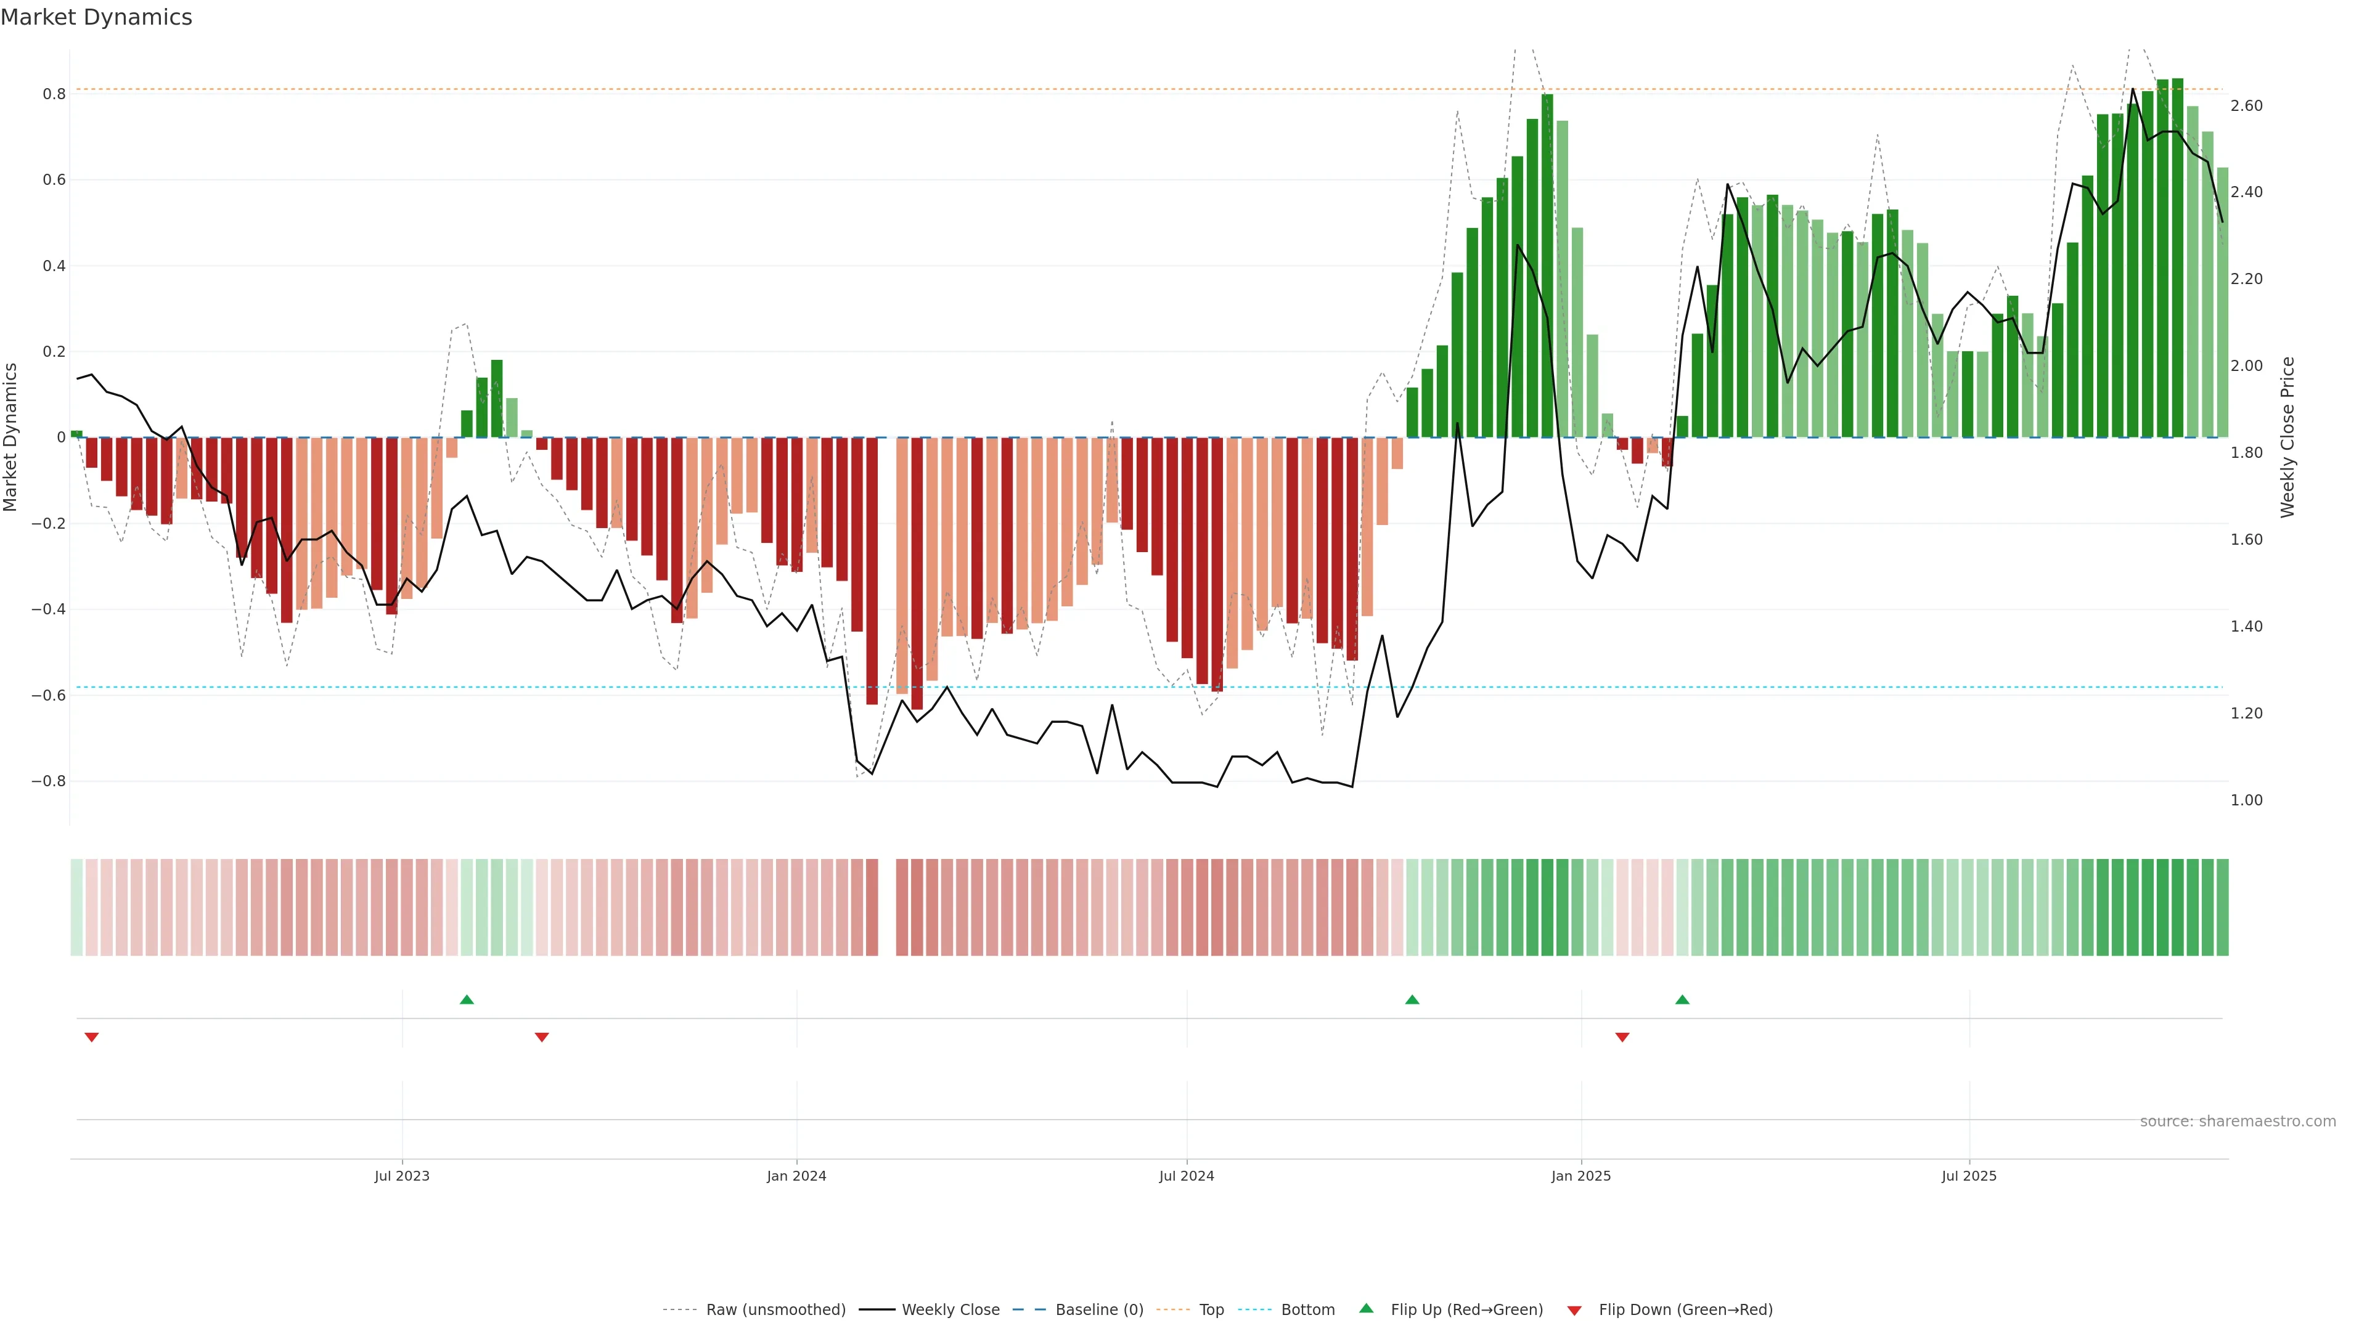Click the red Flip Down legend triangle
This screenshot has width=2367, height=1331.
pyautogui.click(x=1574, y=1311)
